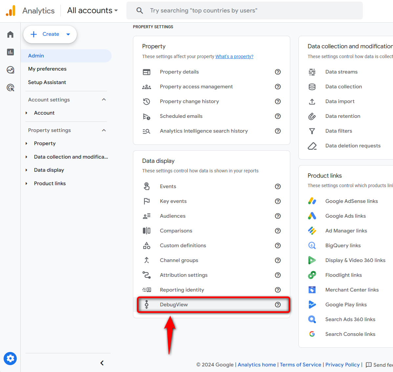Click the Data import upload icon
The height and width of the screenshot is (372, 393).
point(312,101)
